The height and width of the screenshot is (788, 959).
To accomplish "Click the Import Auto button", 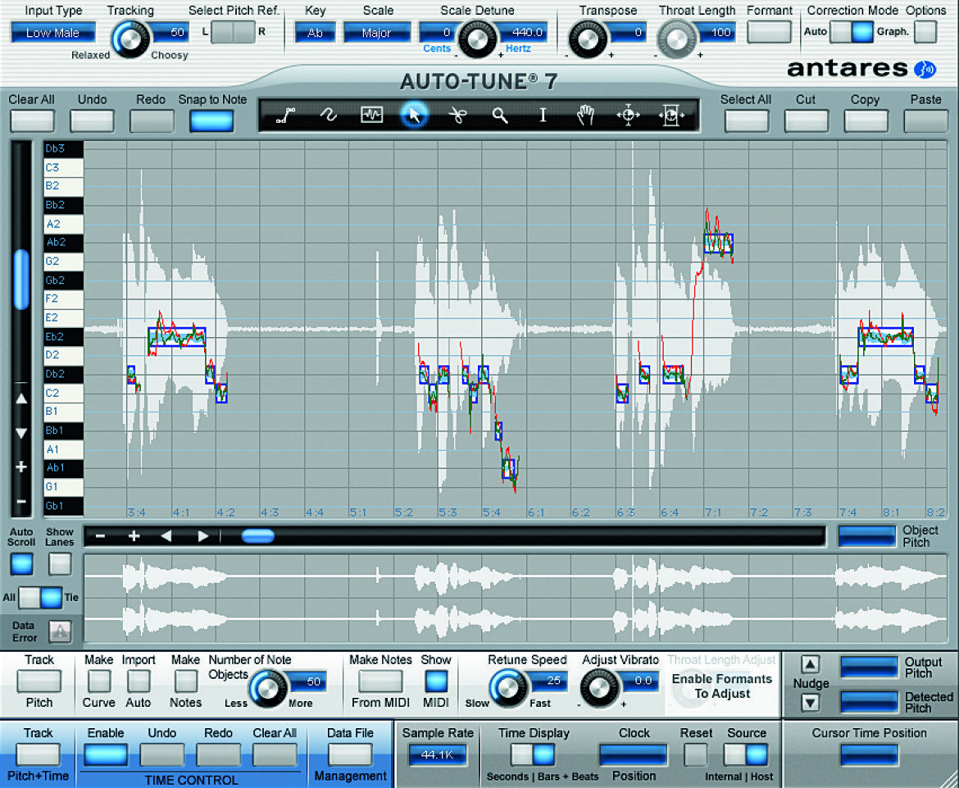I will 139,681.
